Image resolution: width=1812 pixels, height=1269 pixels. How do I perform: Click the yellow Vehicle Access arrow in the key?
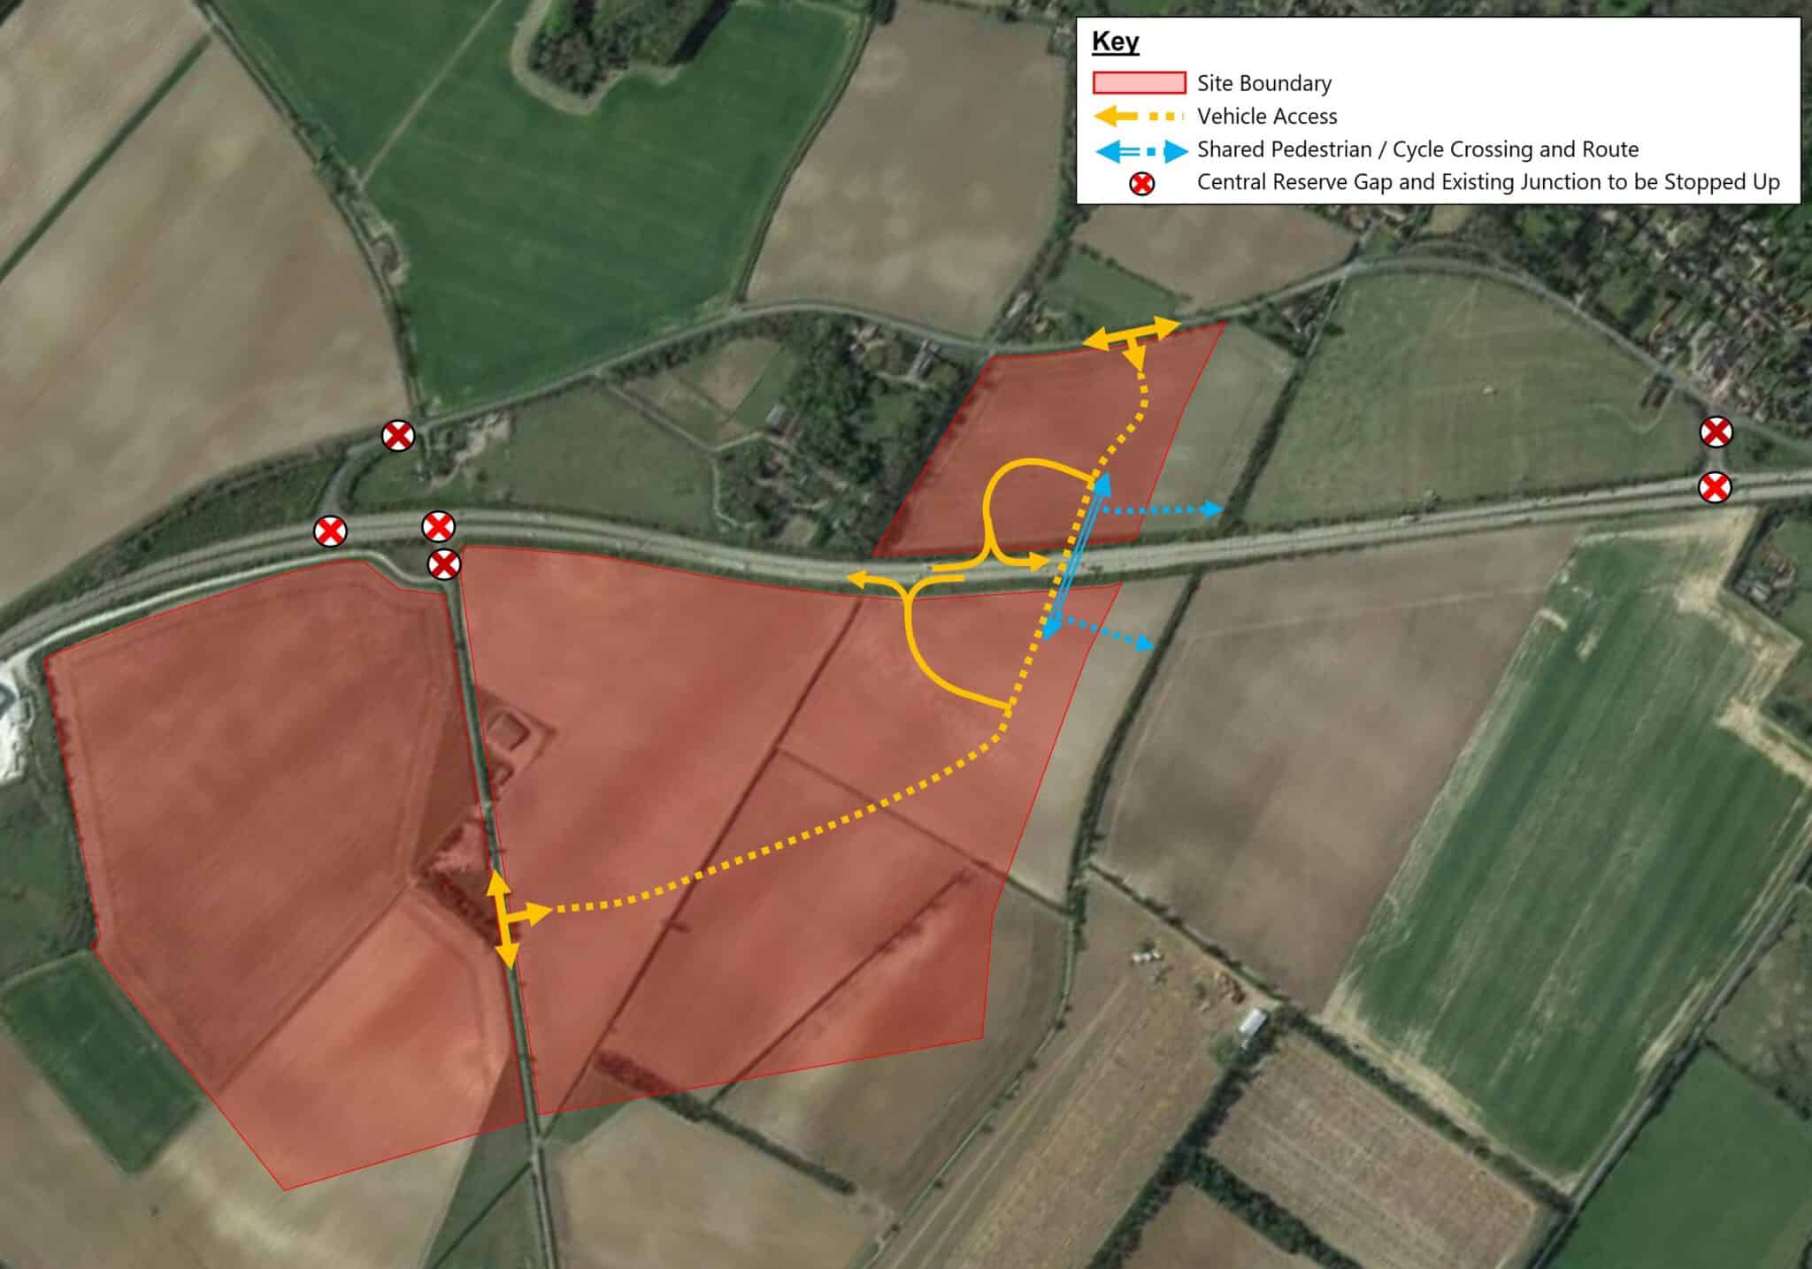(x=1139, y=116)
